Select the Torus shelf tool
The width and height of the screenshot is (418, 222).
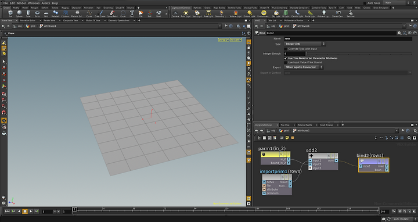click(37, 13)
